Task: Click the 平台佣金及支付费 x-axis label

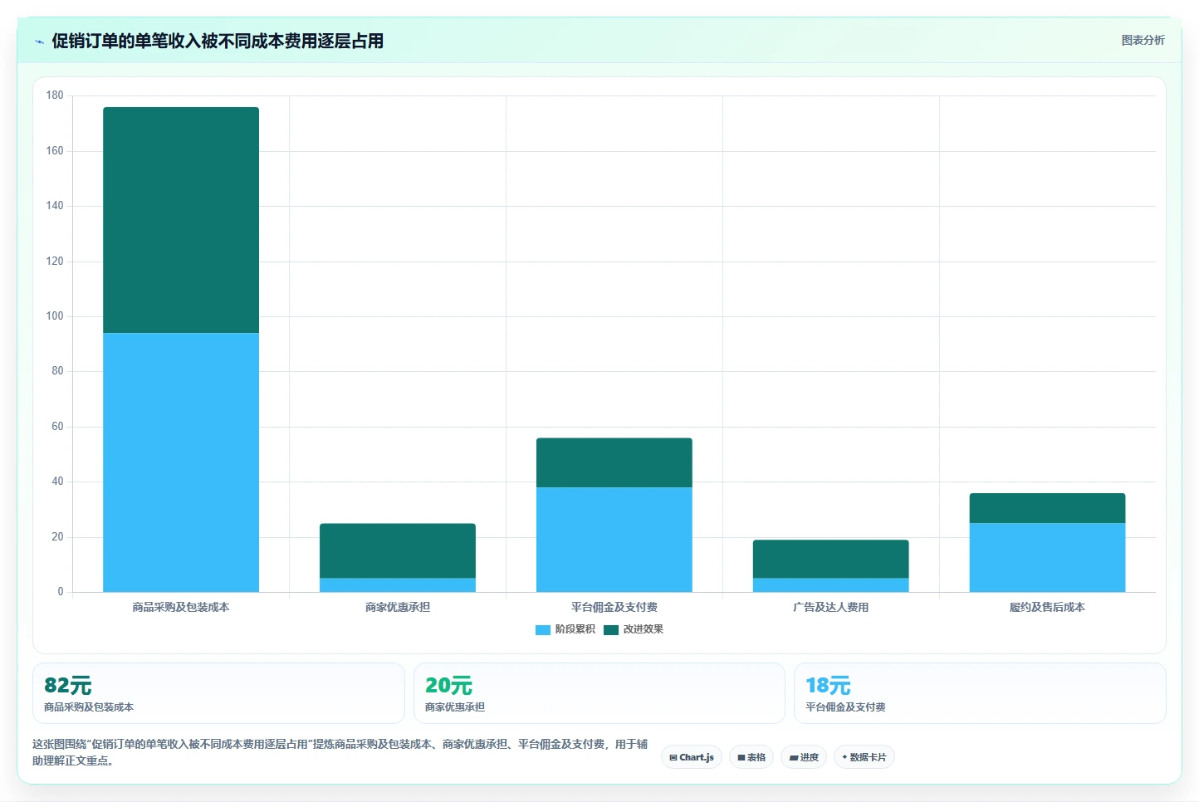Action: (x=614, y=608)
